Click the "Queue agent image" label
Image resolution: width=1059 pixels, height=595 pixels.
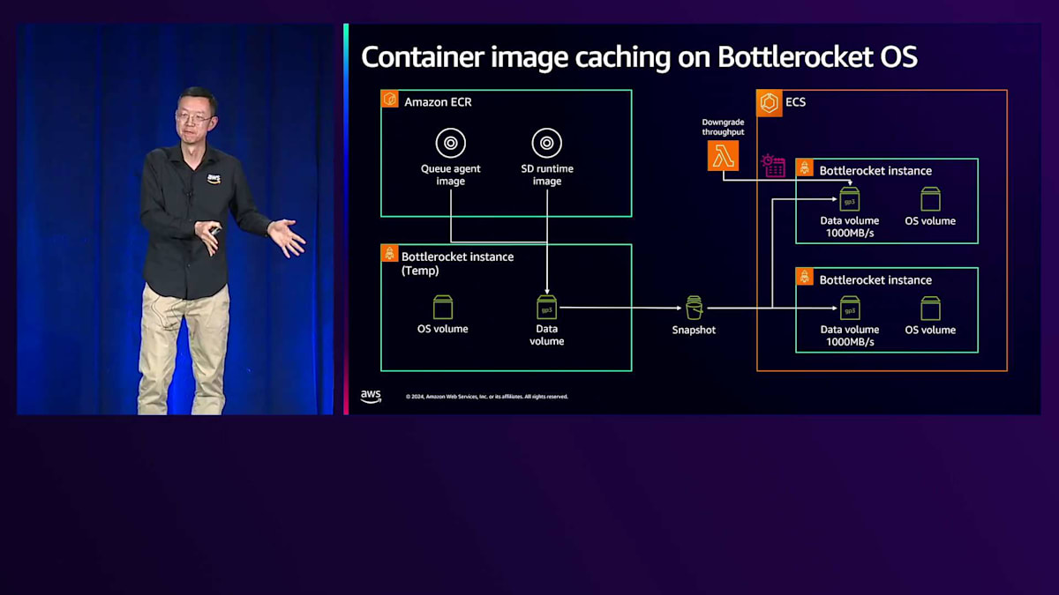click(x=450, y=175)
